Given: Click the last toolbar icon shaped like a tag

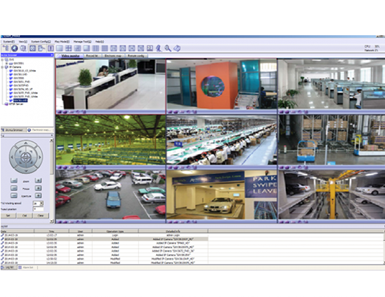Looking at the screenshot, I should tap(177, 48).
